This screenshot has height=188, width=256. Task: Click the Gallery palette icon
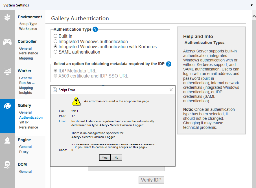coord(7,105)
